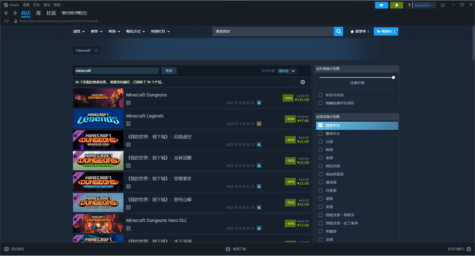Image resolution: width=475 pixels, height=256 pixels.
Task: Click the browser back arrow
Action: pos(6,13)
